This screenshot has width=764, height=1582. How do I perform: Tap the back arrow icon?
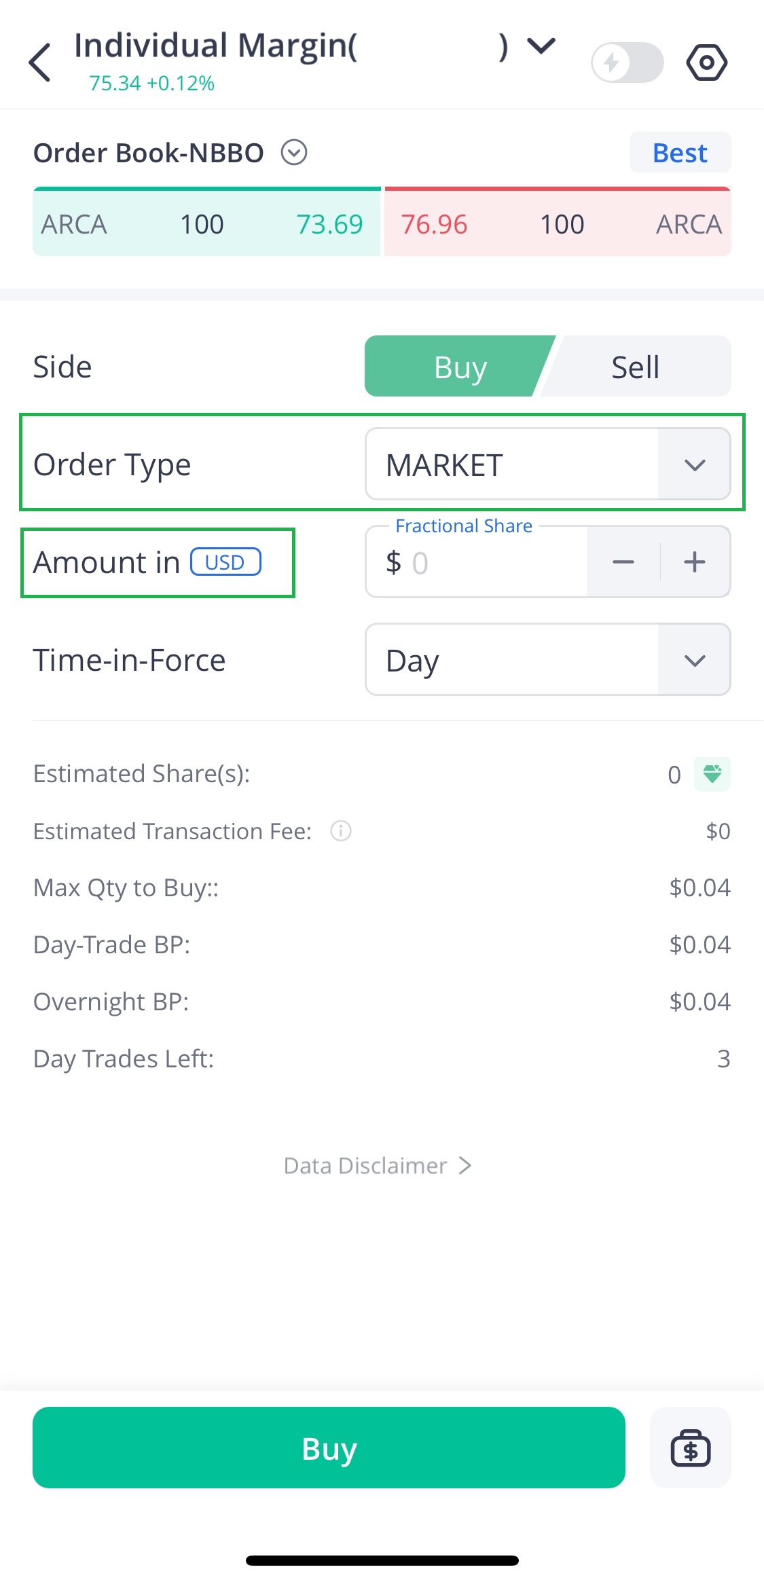click(x=40, y=62)
